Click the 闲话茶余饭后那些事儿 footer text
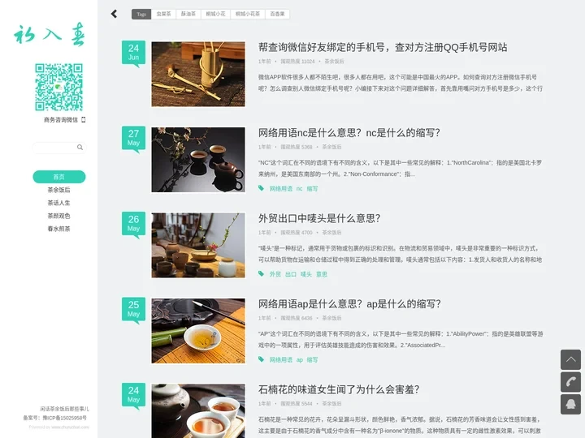Screen dimensions: 585x438 tap(64, 409)
